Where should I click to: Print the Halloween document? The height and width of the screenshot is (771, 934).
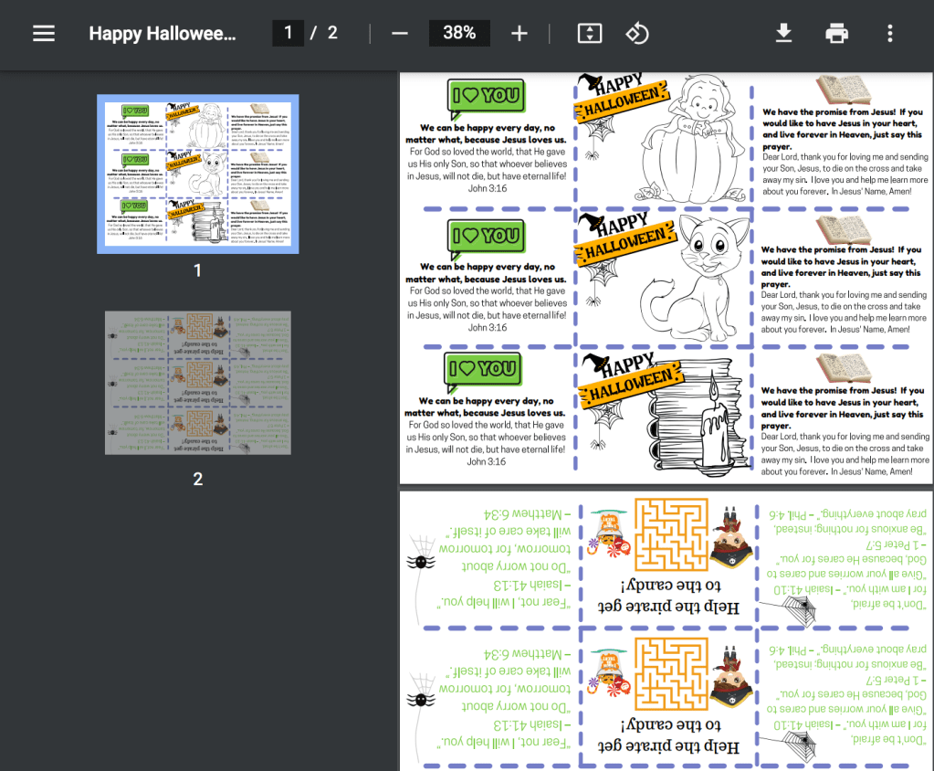point(836,34)
